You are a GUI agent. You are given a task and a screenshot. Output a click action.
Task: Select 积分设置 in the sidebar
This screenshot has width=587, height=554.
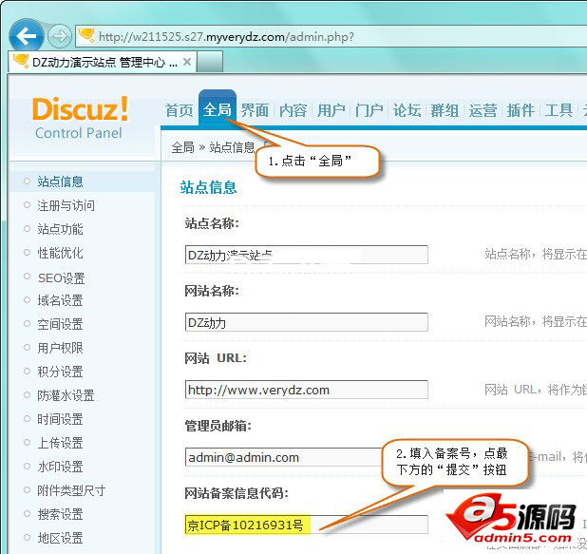click(60, 372)
